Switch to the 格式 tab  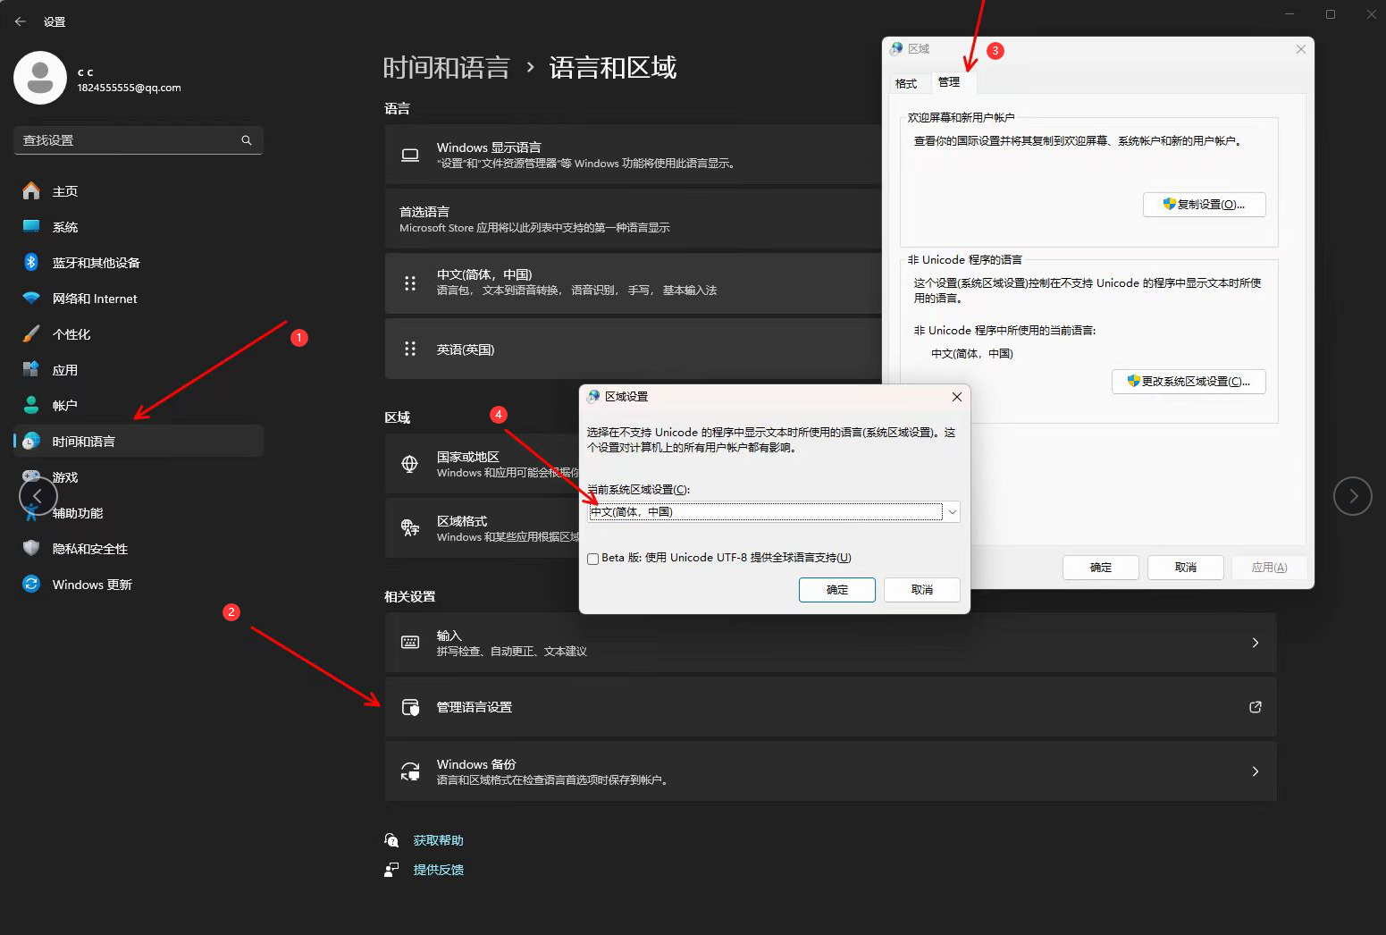click(x=907, y=83)
